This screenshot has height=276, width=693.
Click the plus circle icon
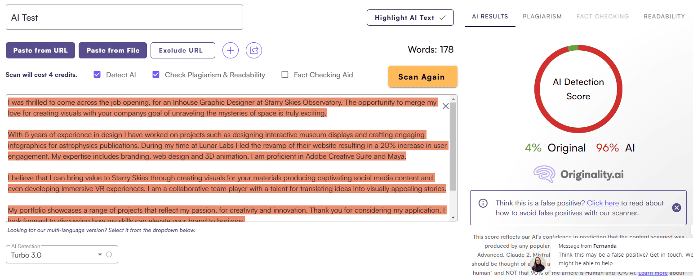click(231, 50)
